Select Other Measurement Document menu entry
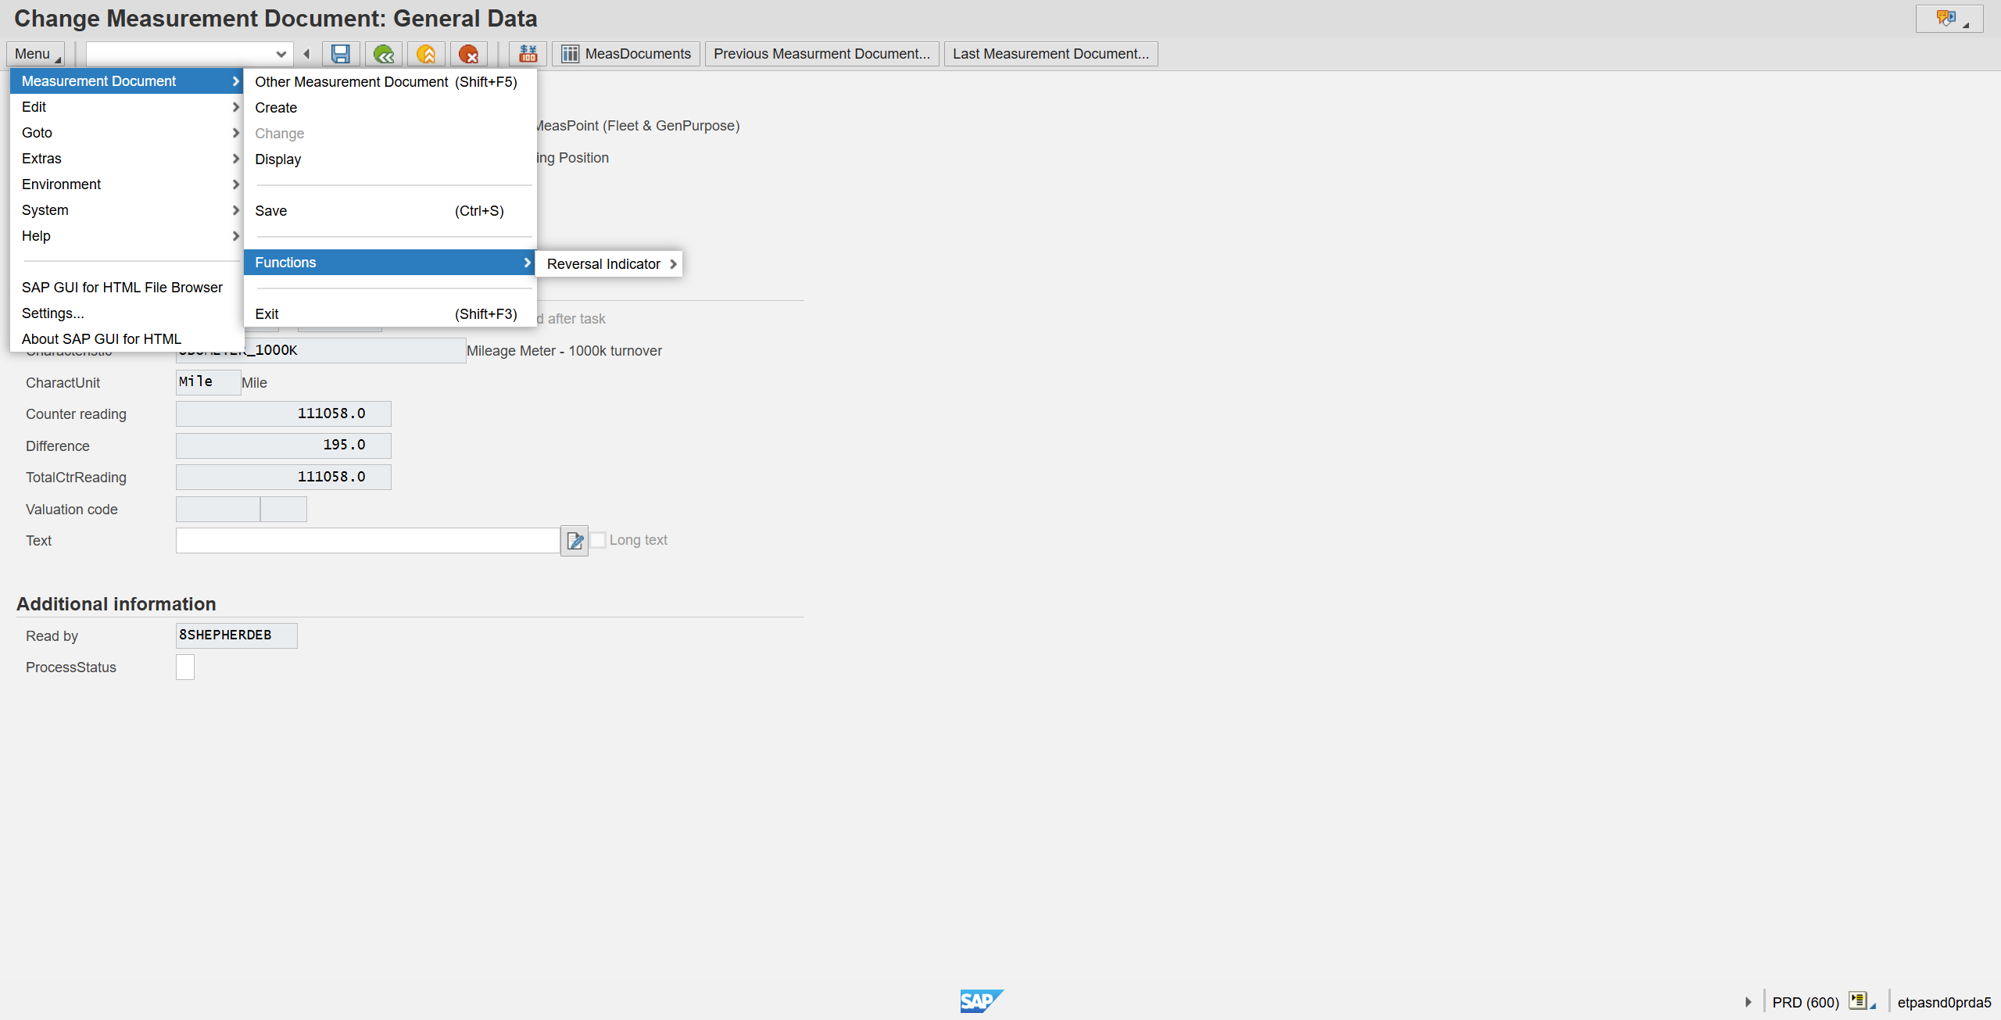 (x=390, y=82)
